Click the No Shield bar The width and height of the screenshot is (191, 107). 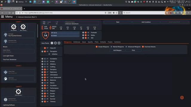click(x=65, y=36)
